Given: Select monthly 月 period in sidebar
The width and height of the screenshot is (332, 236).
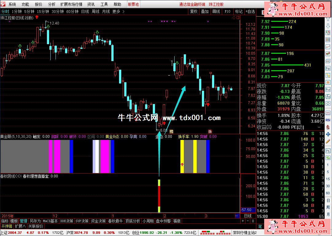Looking at the screenshot, I should [328, 215].
